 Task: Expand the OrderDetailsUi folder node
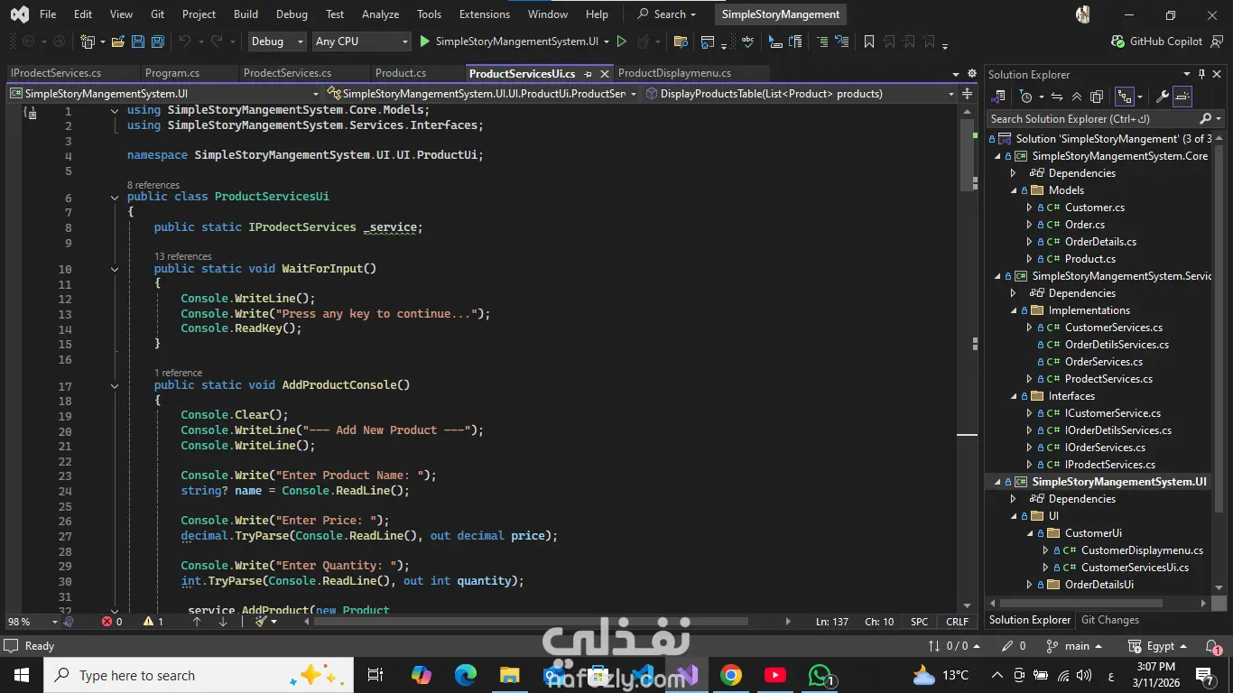click(1030, 585)
